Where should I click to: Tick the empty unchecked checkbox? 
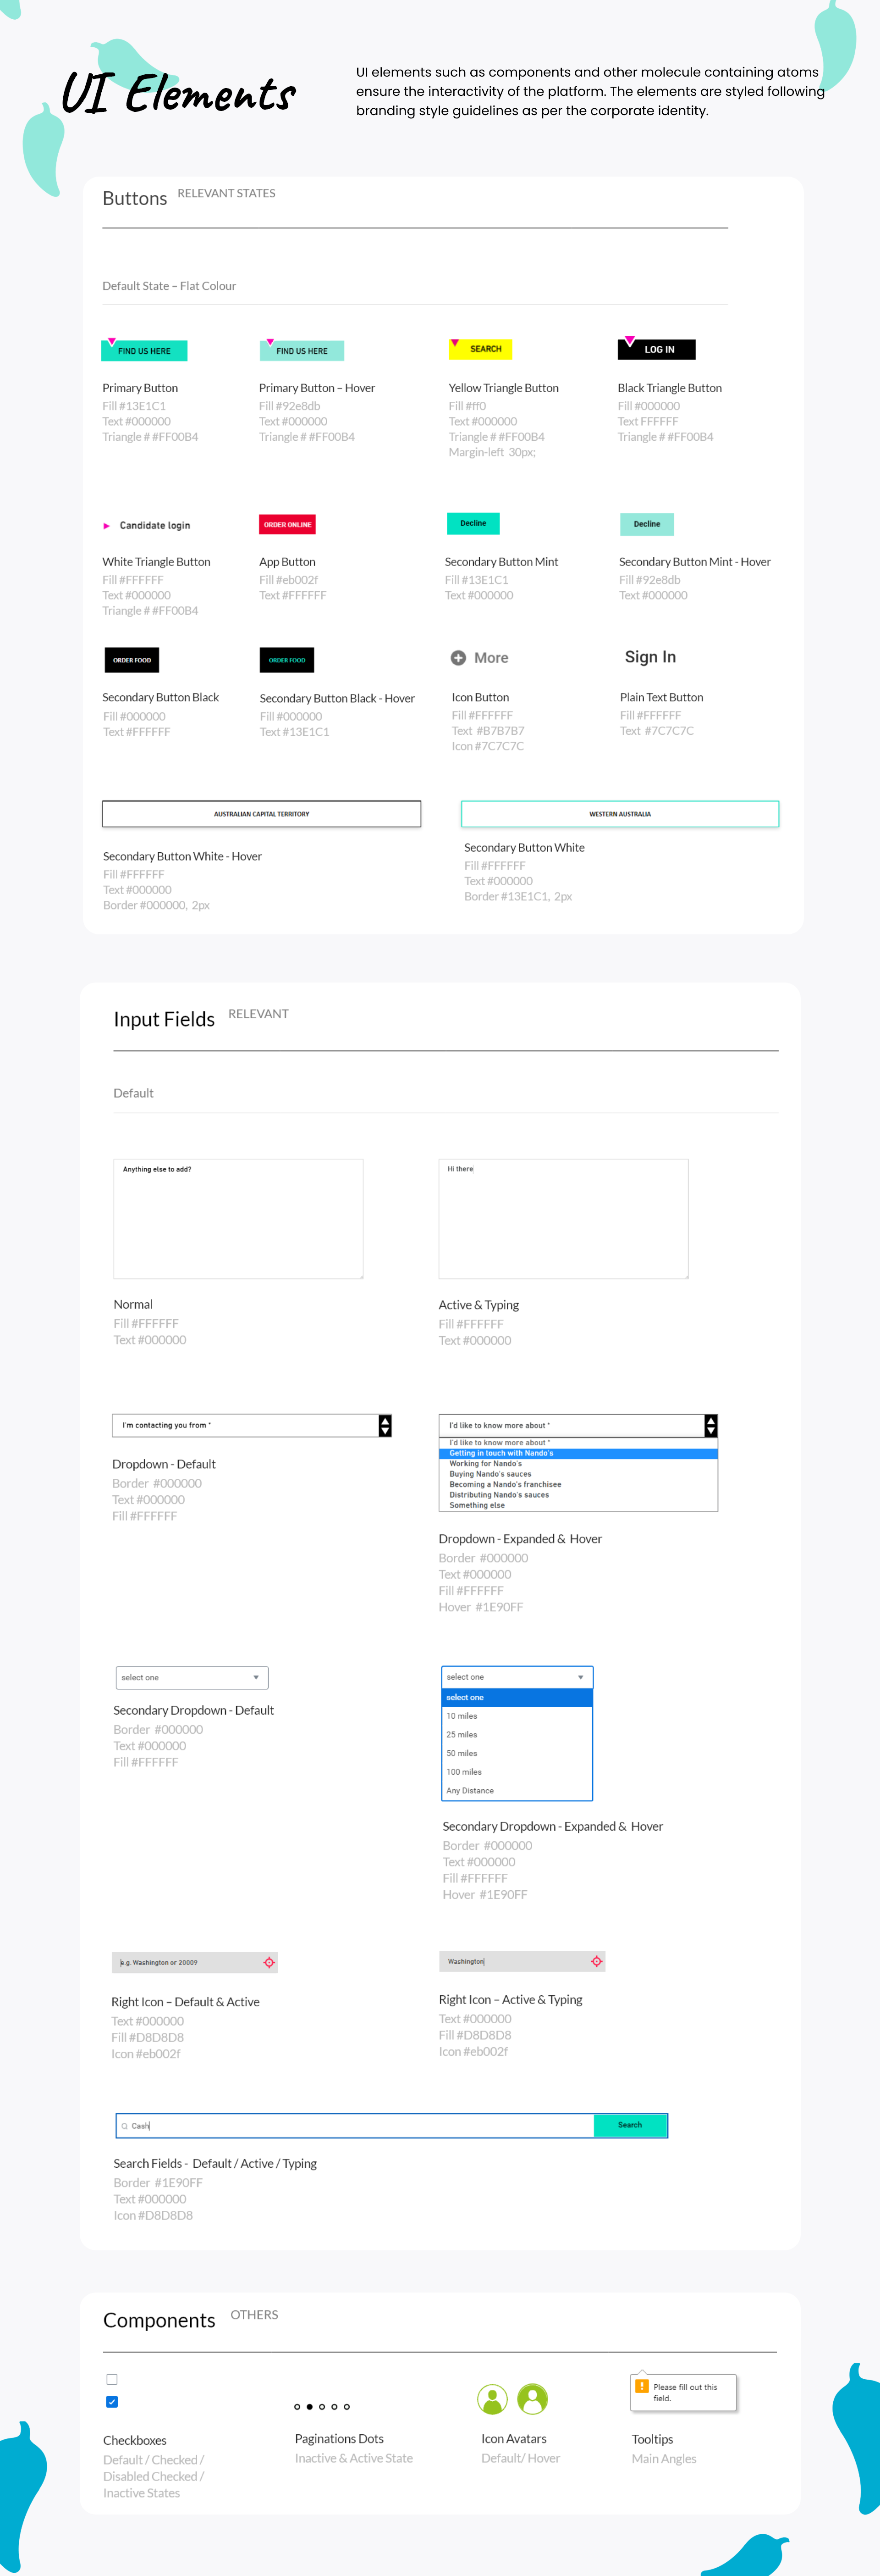[x=112, y=2379]
